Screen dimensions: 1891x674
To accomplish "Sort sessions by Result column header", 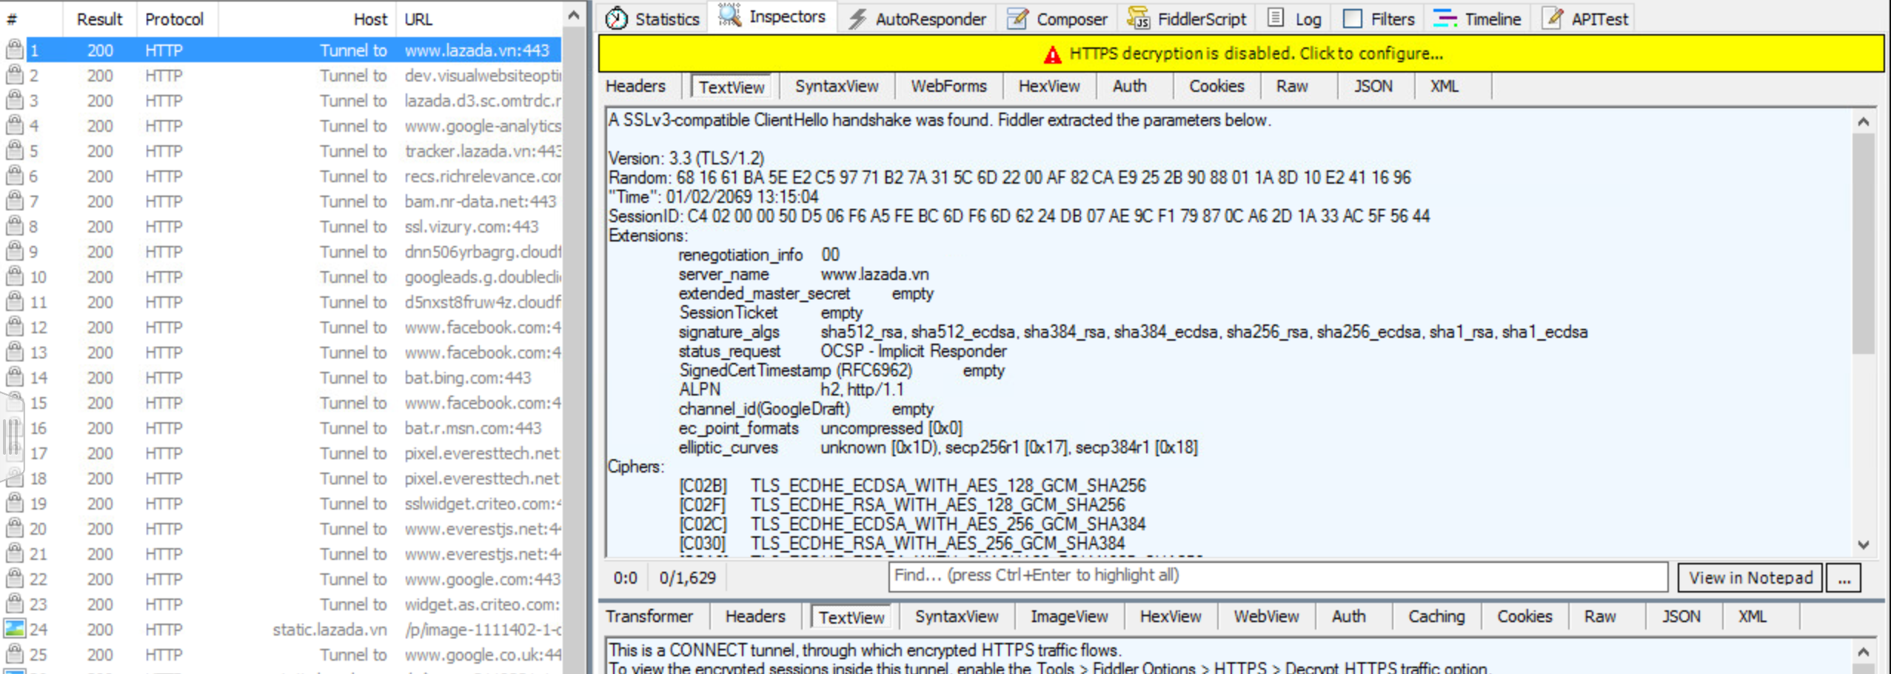I will click(x=99, y=19).
